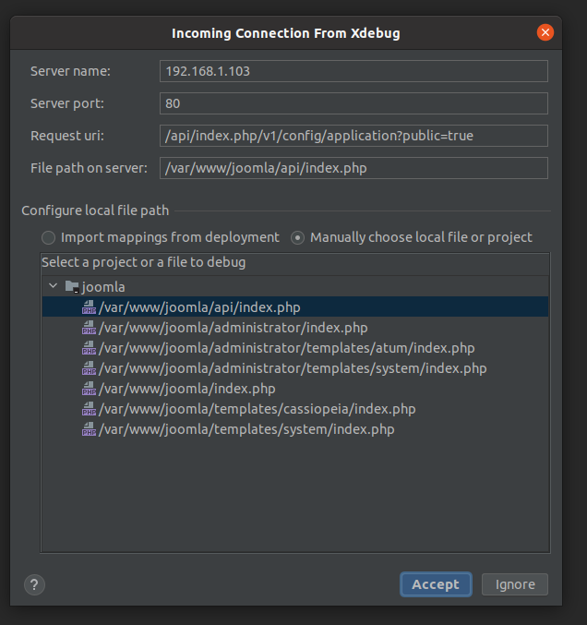
Task: Select the administrator/index.php file entry
Action: [233, 328]
